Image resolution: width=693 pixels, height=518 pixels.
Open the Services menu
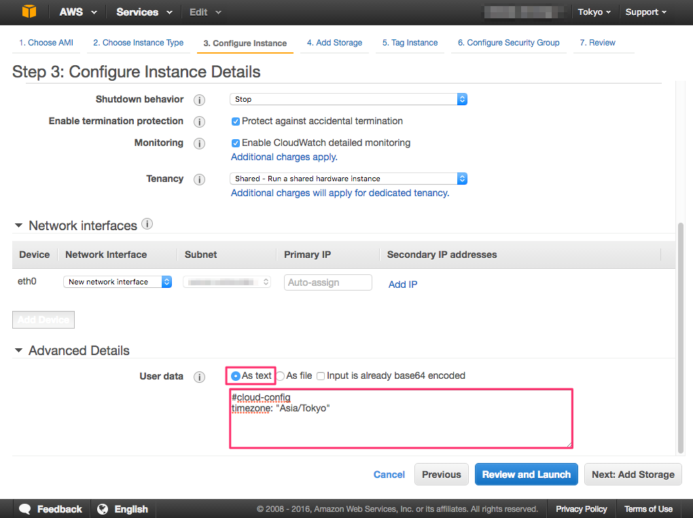coord(144,12)
